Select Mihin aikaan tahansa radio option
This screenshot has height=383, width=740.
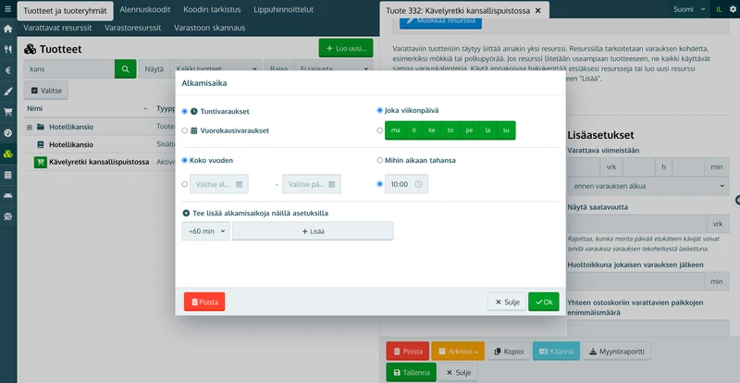coord(379,160)
